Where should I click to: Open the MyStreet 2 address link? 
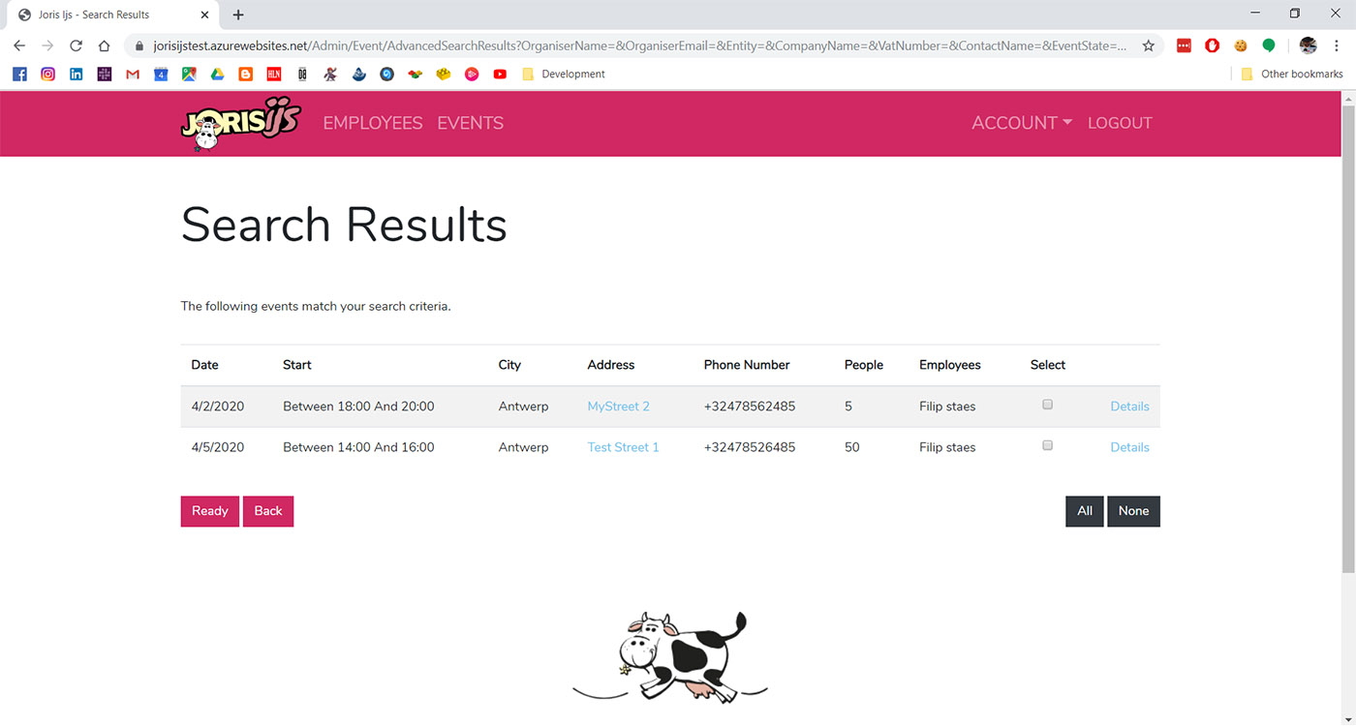pyautogui.click(x=619, y=407)
